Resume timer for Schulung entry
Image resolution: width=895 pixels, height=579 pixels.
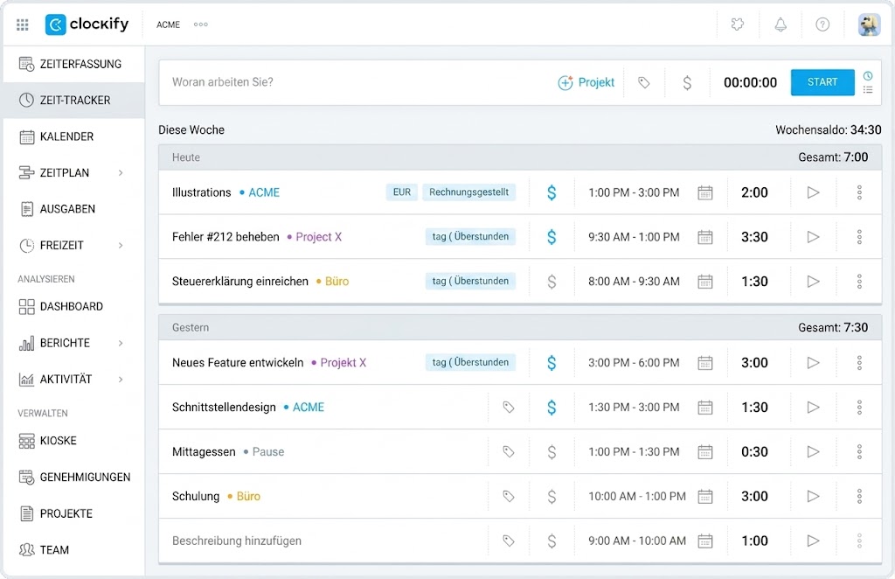click(x=813, y=497)
